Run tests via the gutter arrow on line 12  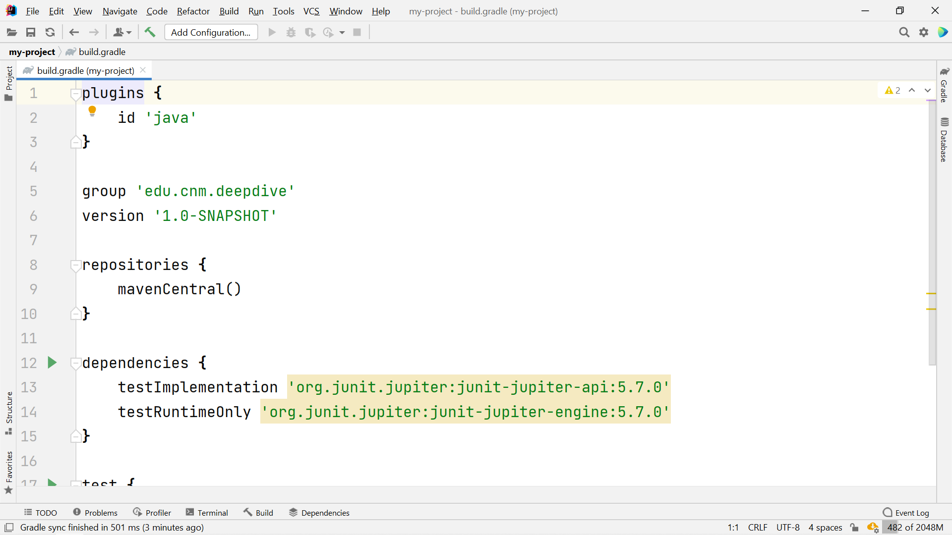pyautogui.click(x=52, y=363)
